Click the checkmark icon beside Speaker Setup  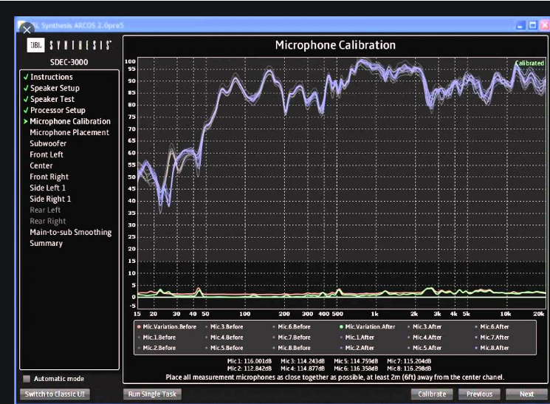(x=26, y=88)
